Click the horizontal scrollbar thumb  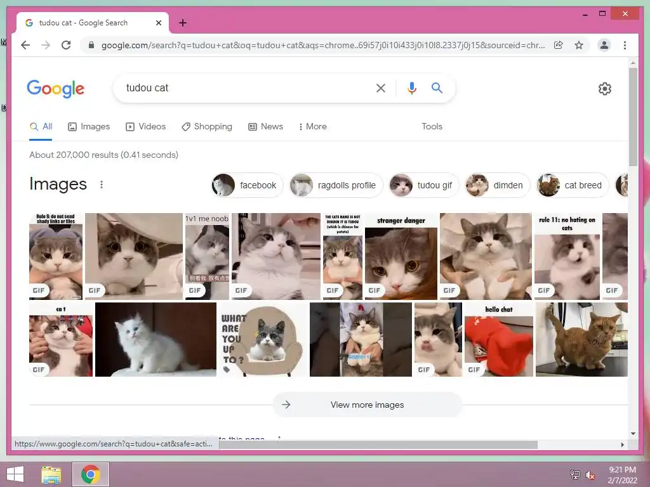tap(378, 445)
